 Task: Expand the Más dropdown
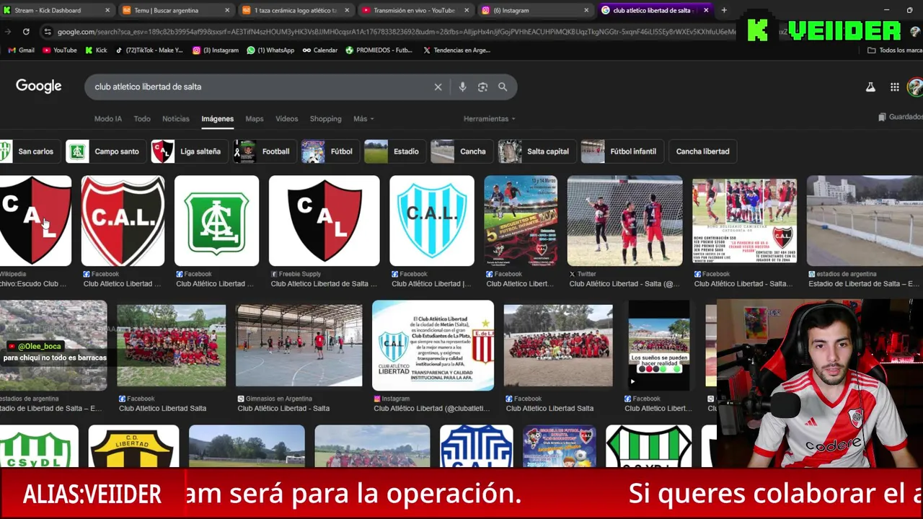click(x=363, y=119)
